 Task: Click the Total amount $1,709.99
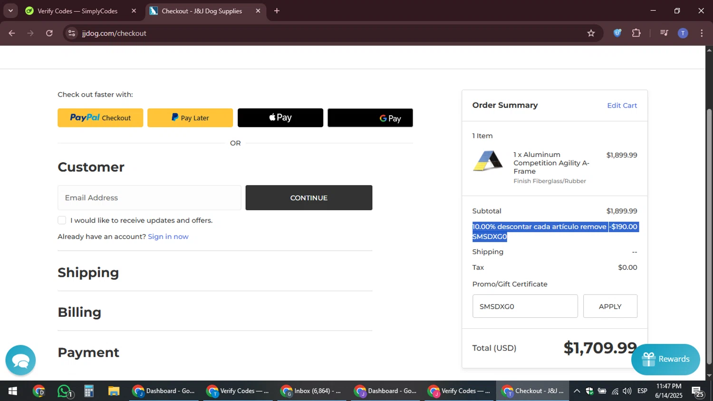[x=600, y=348]
